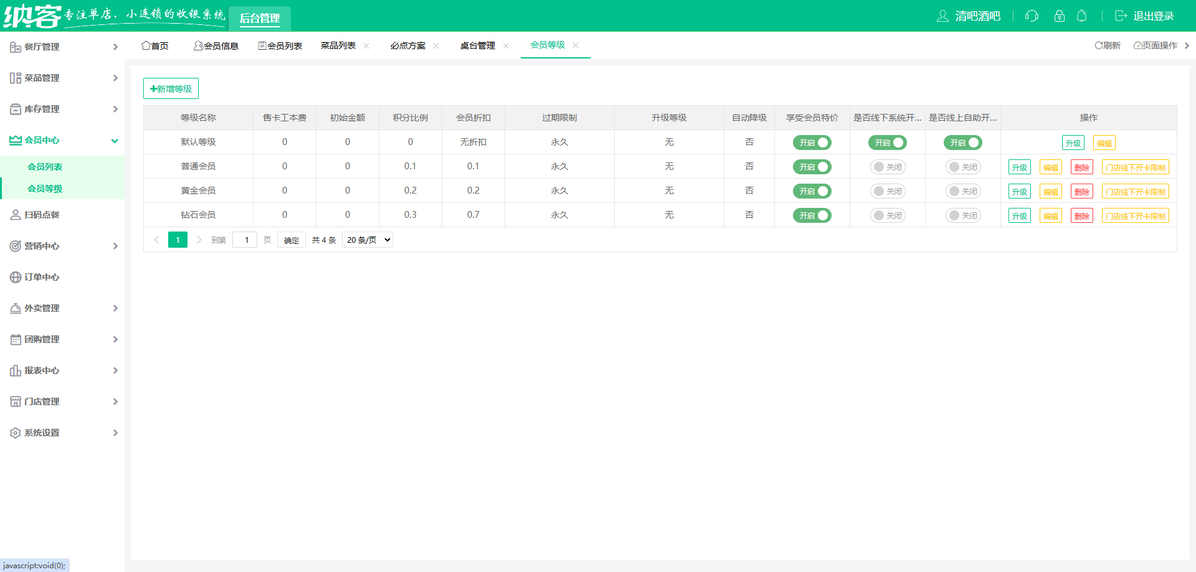Click the lock screen icon in header
1196x572 pixels.
1059,16
